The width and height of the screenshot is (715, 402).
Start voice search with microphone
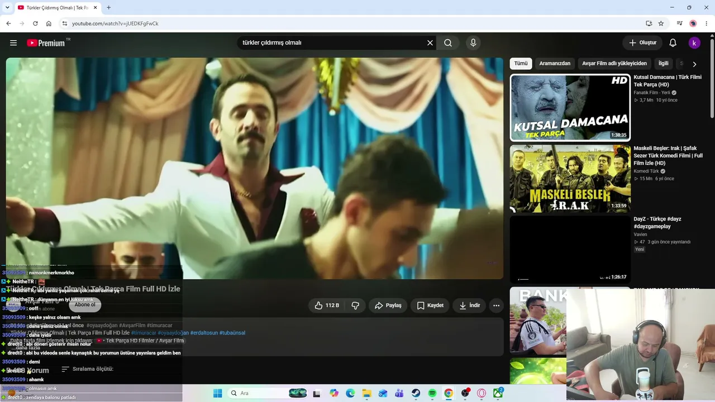(x=473, y=43)
